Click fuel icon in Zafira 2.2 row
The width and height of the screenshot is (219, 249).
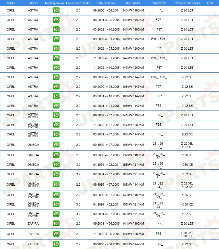(56, 244)
